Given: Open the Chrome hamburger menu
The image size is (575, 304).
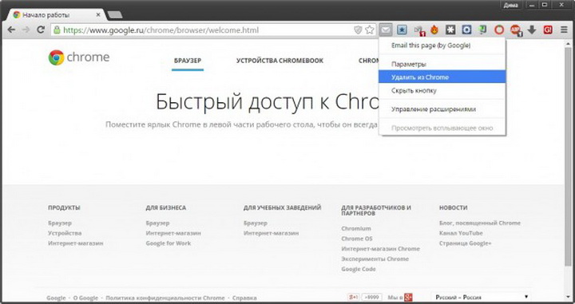Looking at the screenshot, I should click(x=565, y=30).
